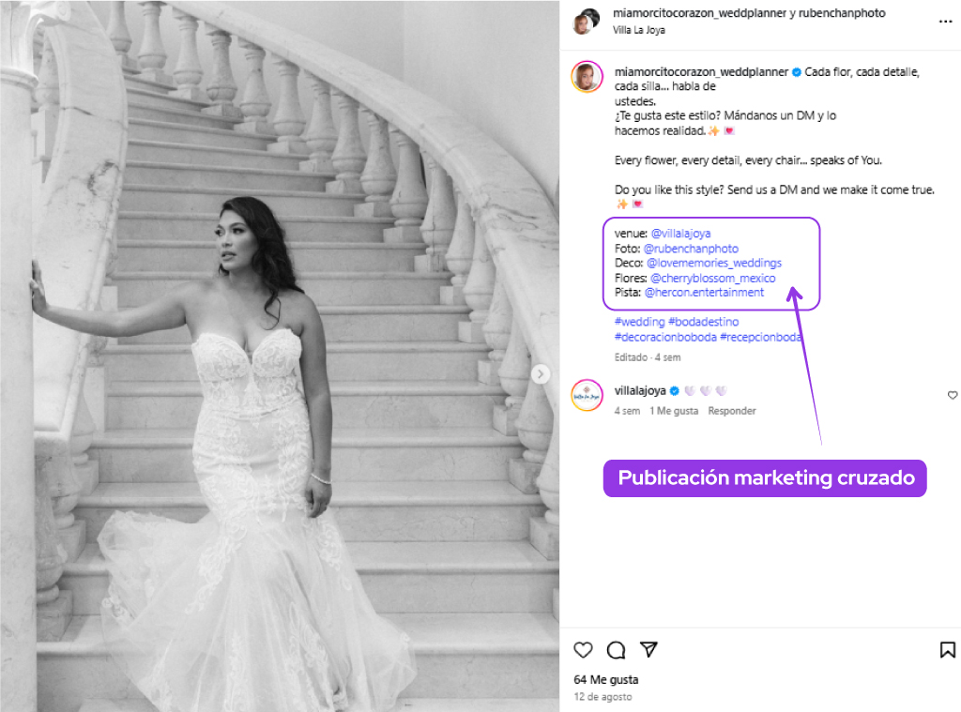Open miamorcitocorazon_weddplanner's profile picture
This screenshot has height=712, width=961.
587,77
